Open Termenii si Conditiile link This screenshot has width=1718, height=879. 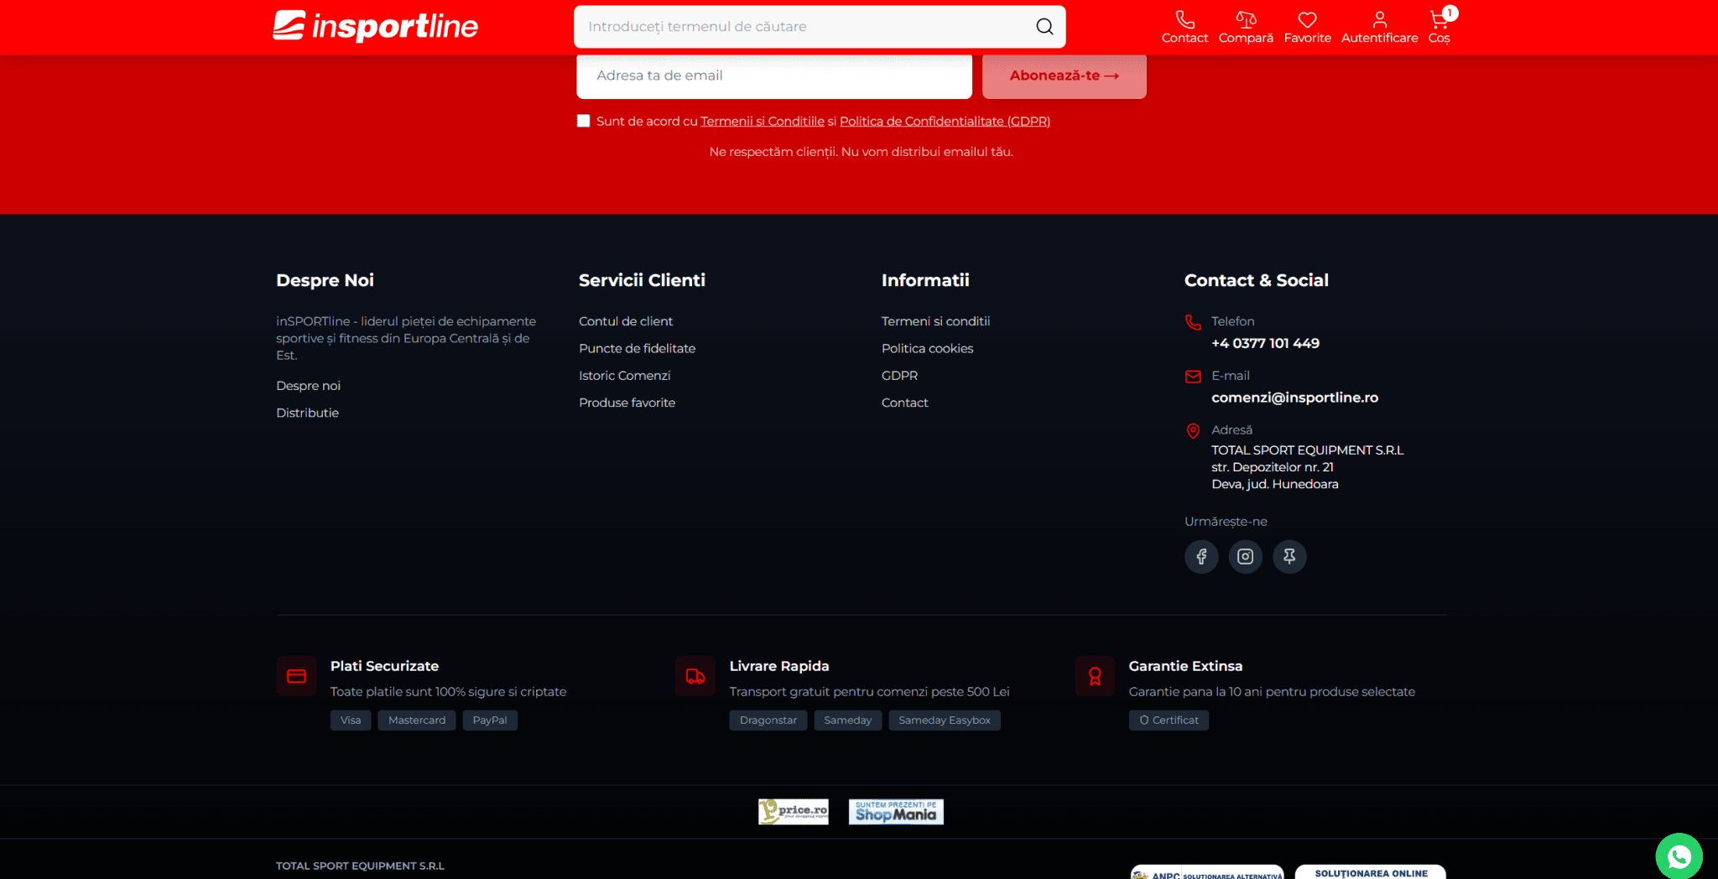pos(763,122)
